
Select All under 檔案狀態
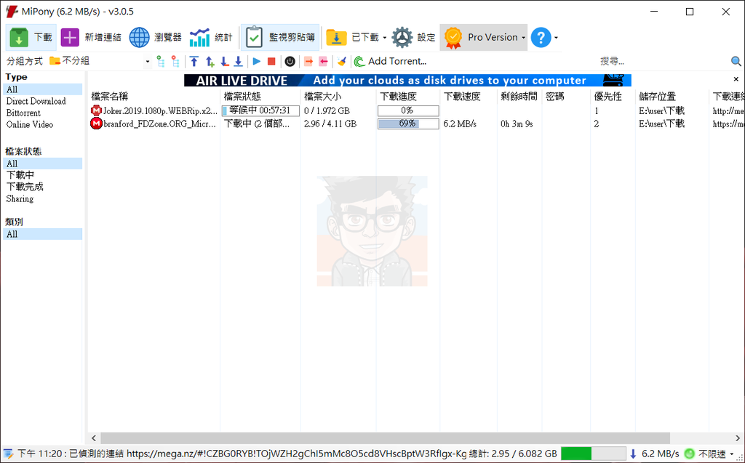[x=43, y=164]
